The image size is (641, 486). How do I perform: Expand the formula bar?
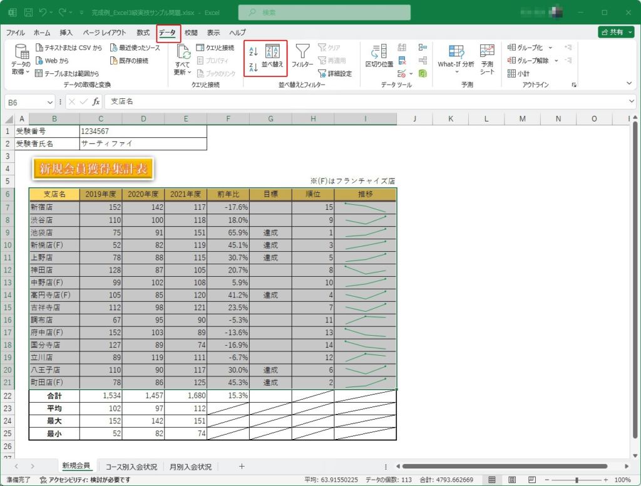632,101
